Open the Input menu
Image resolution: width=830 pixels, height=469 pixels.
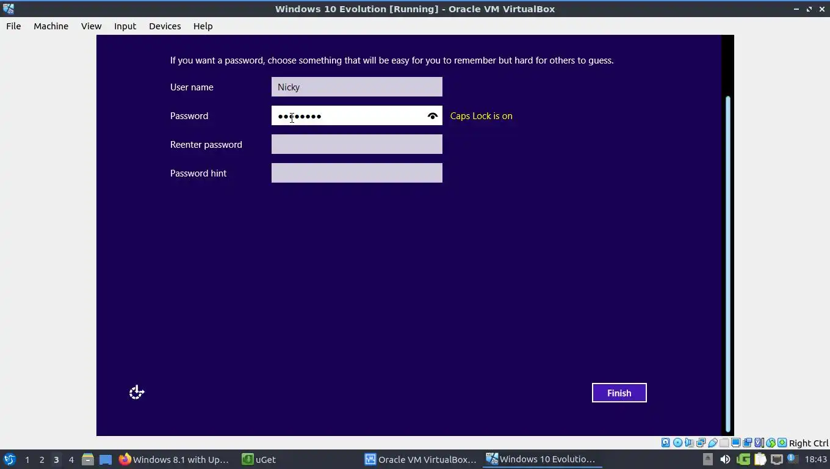point(125,26)
